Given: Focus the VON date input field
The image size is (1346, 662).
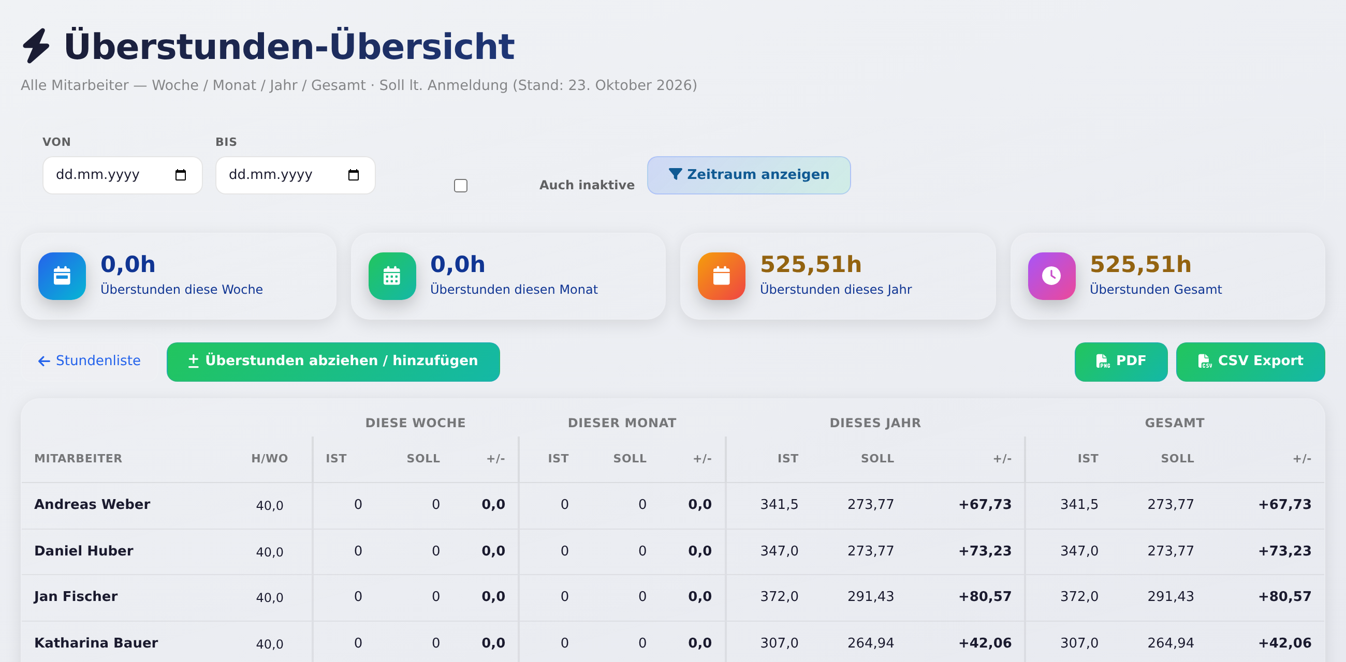Looking at the screenshot, I should (122, 175).
